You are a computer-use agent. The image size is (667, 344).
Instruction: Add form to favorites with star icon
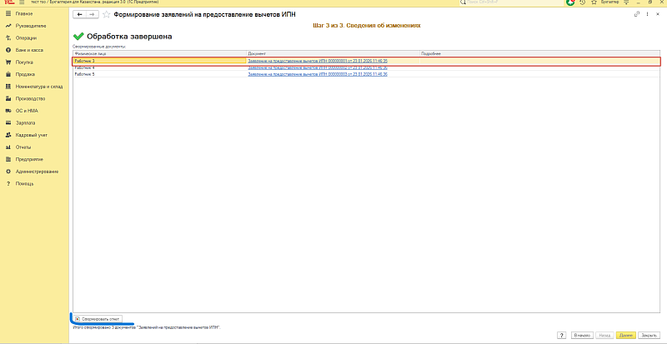[x=105, y=15]
